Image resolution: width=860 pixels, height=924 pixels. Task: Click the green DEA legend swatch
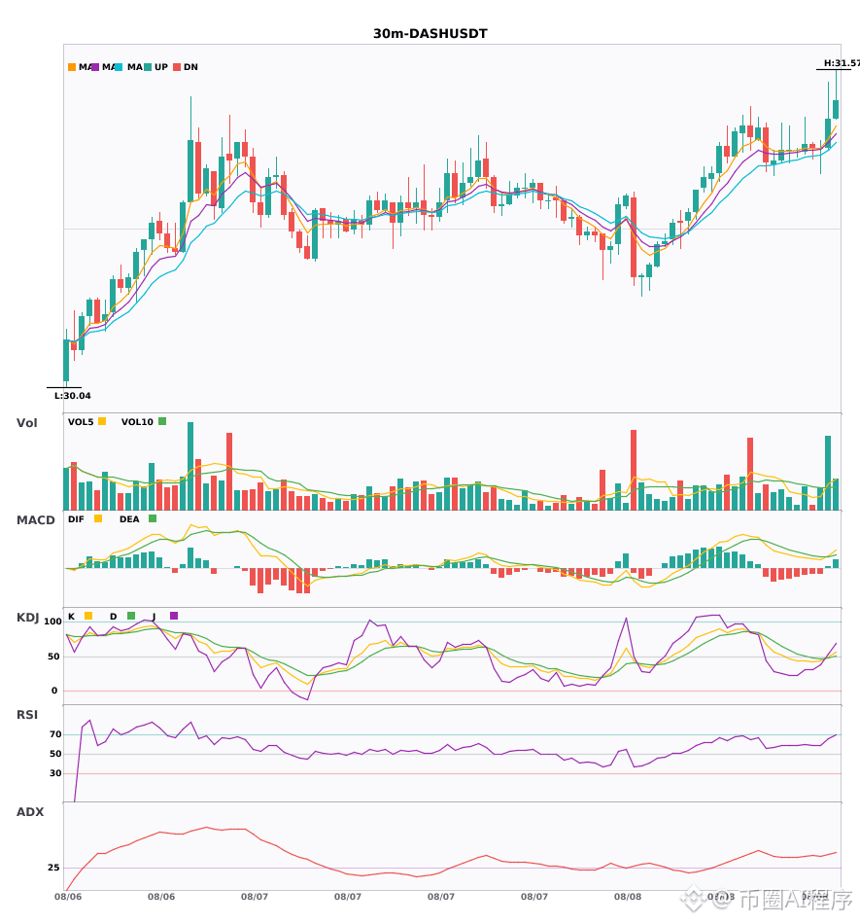(x=153, y=518)
